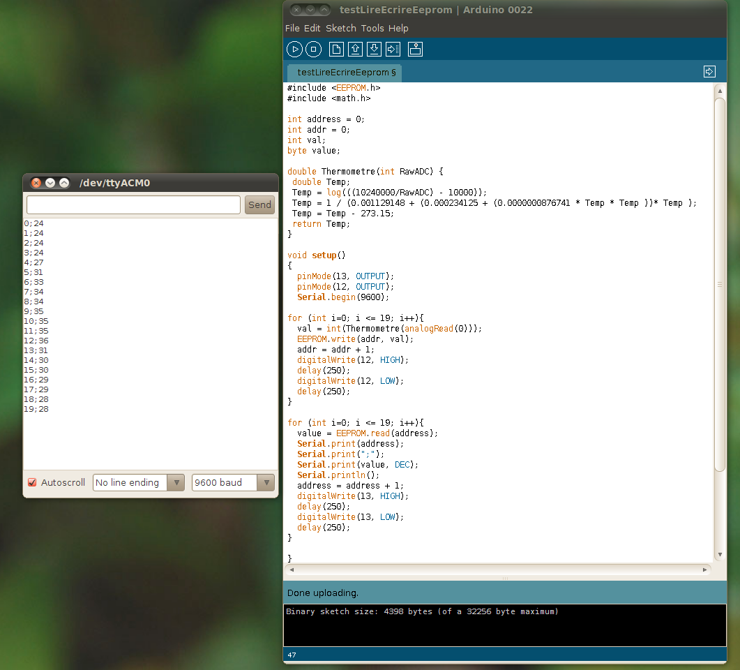Open the Help menu

point(398,29)
